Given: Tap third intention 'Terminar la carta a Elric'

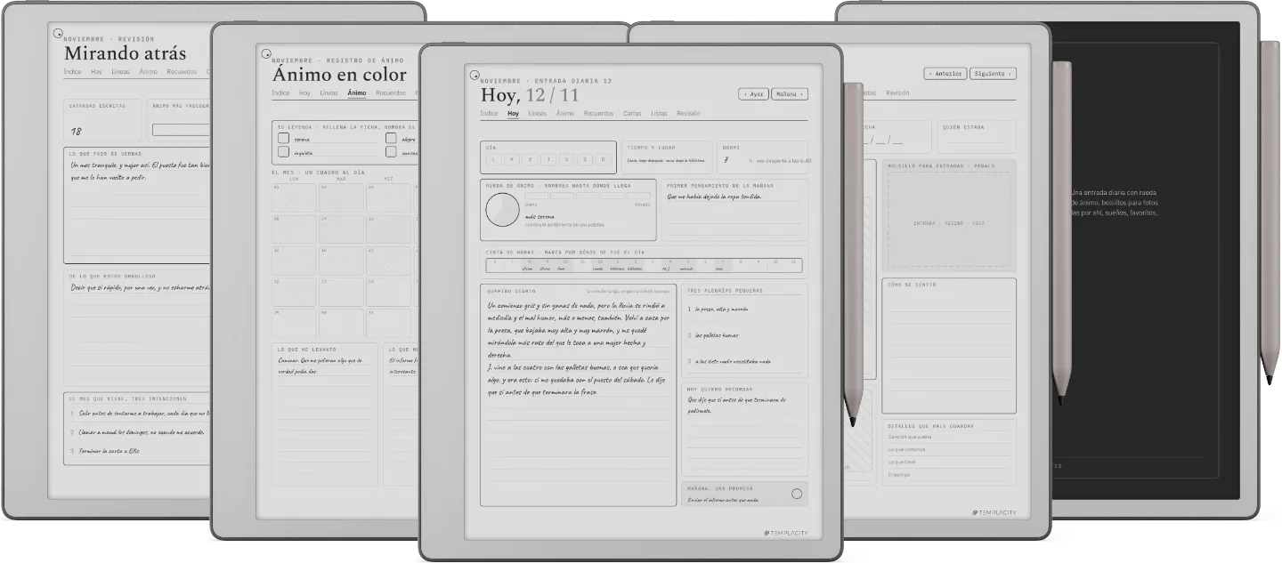Looking at the screenshot, I should (107, 451).
